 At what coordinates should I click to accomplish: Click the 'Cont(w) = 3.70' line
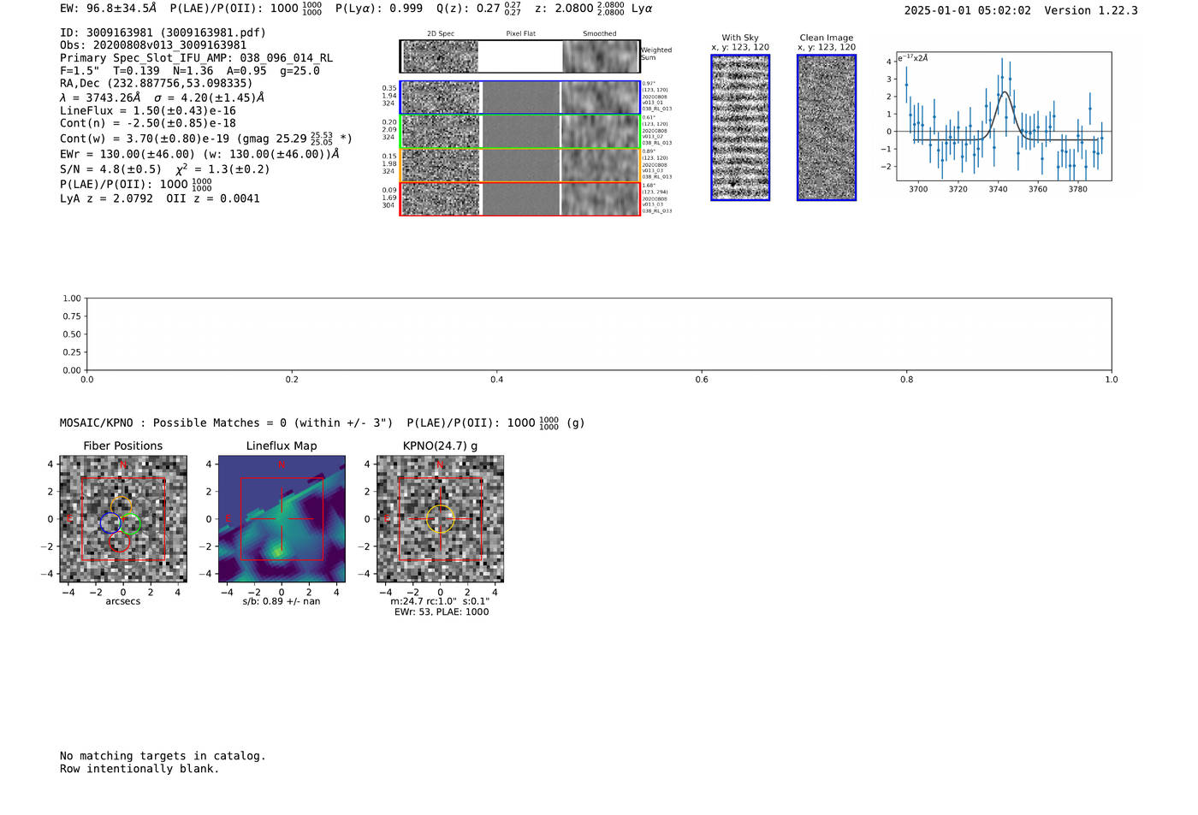(206, 138)
